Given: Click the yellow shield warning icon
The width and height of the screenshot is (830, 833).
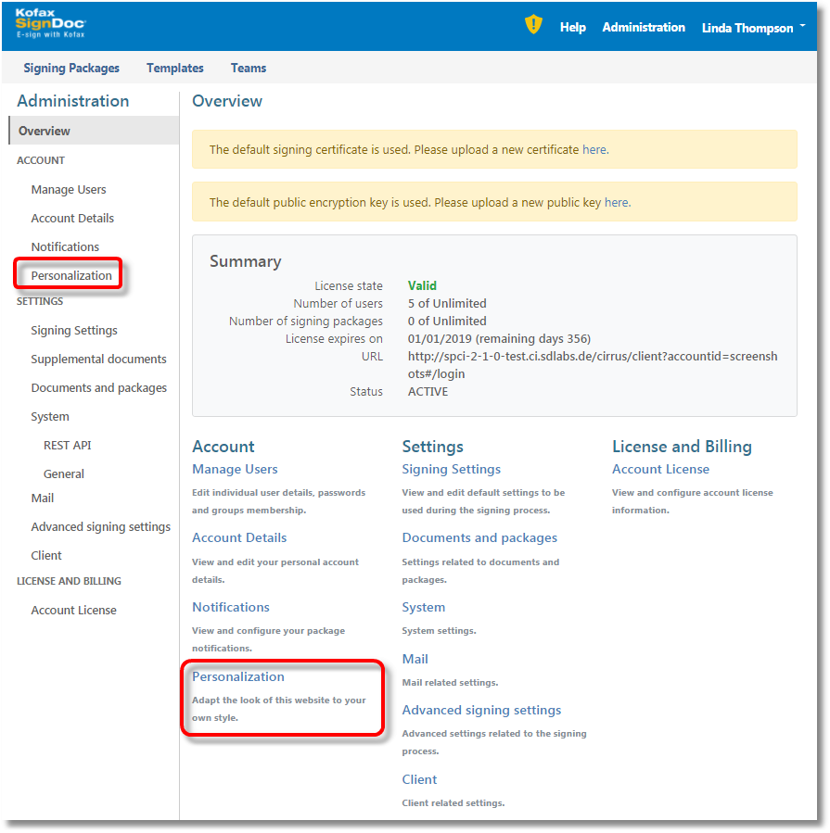Looking at the screenshot, I should tap(533, 25).
